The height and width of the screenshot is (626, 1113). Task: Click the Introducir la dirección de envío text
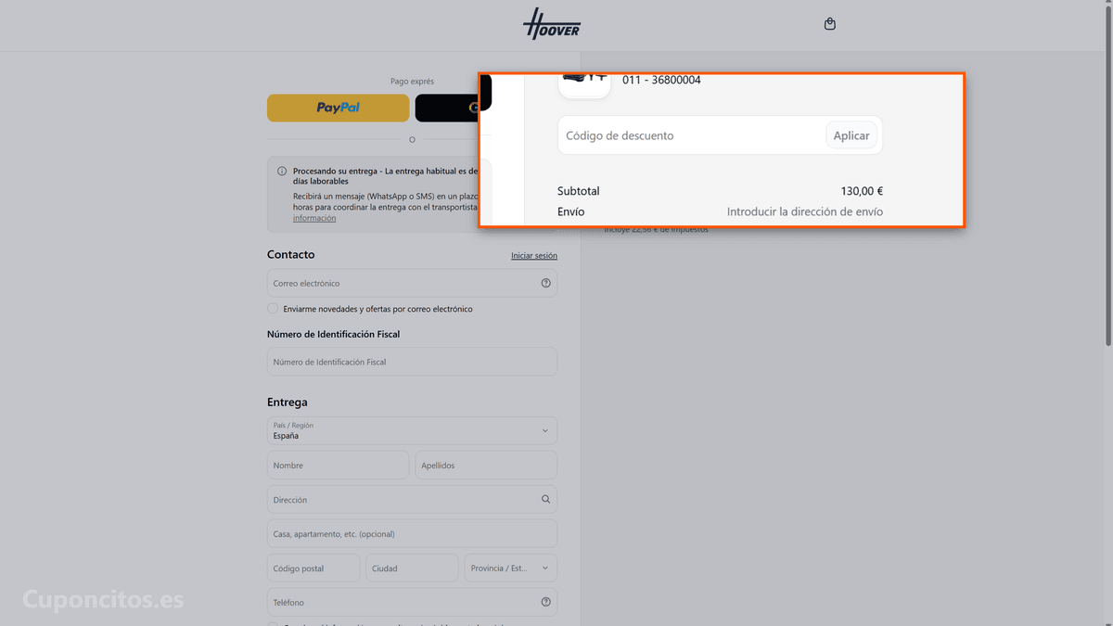coord(805,211)
